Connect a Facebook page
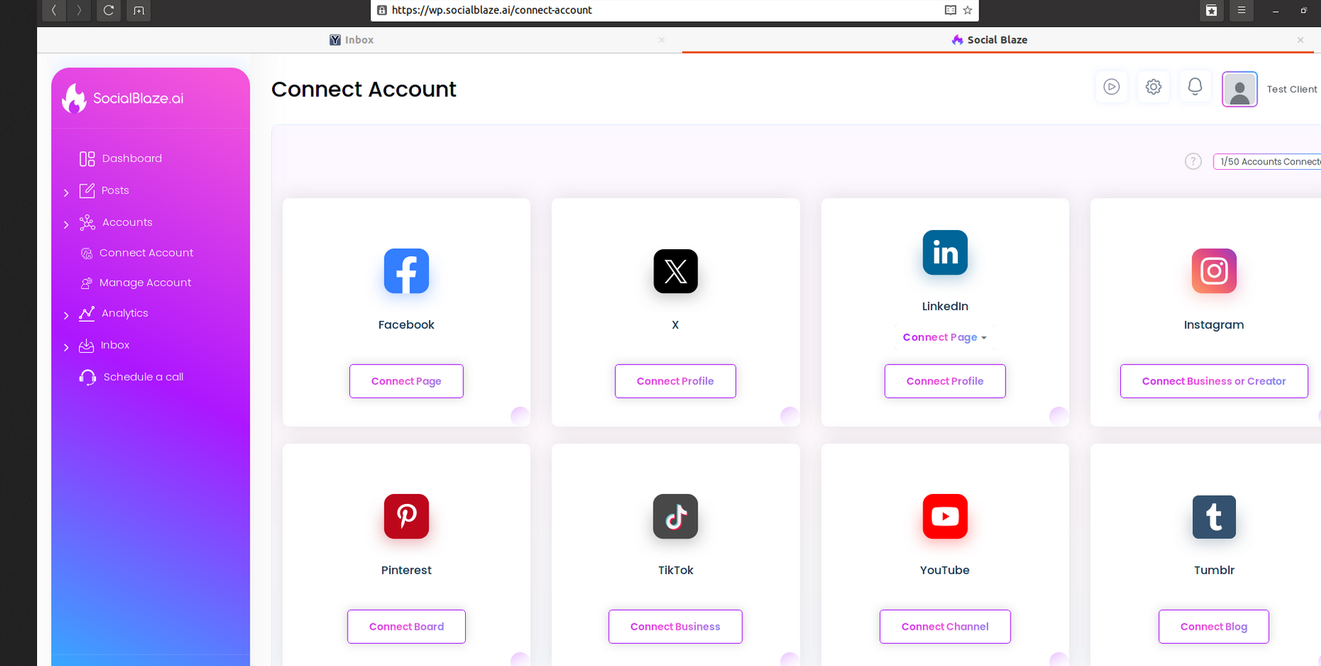Screen dimensions: 1321x666 [x=406, y=381]
